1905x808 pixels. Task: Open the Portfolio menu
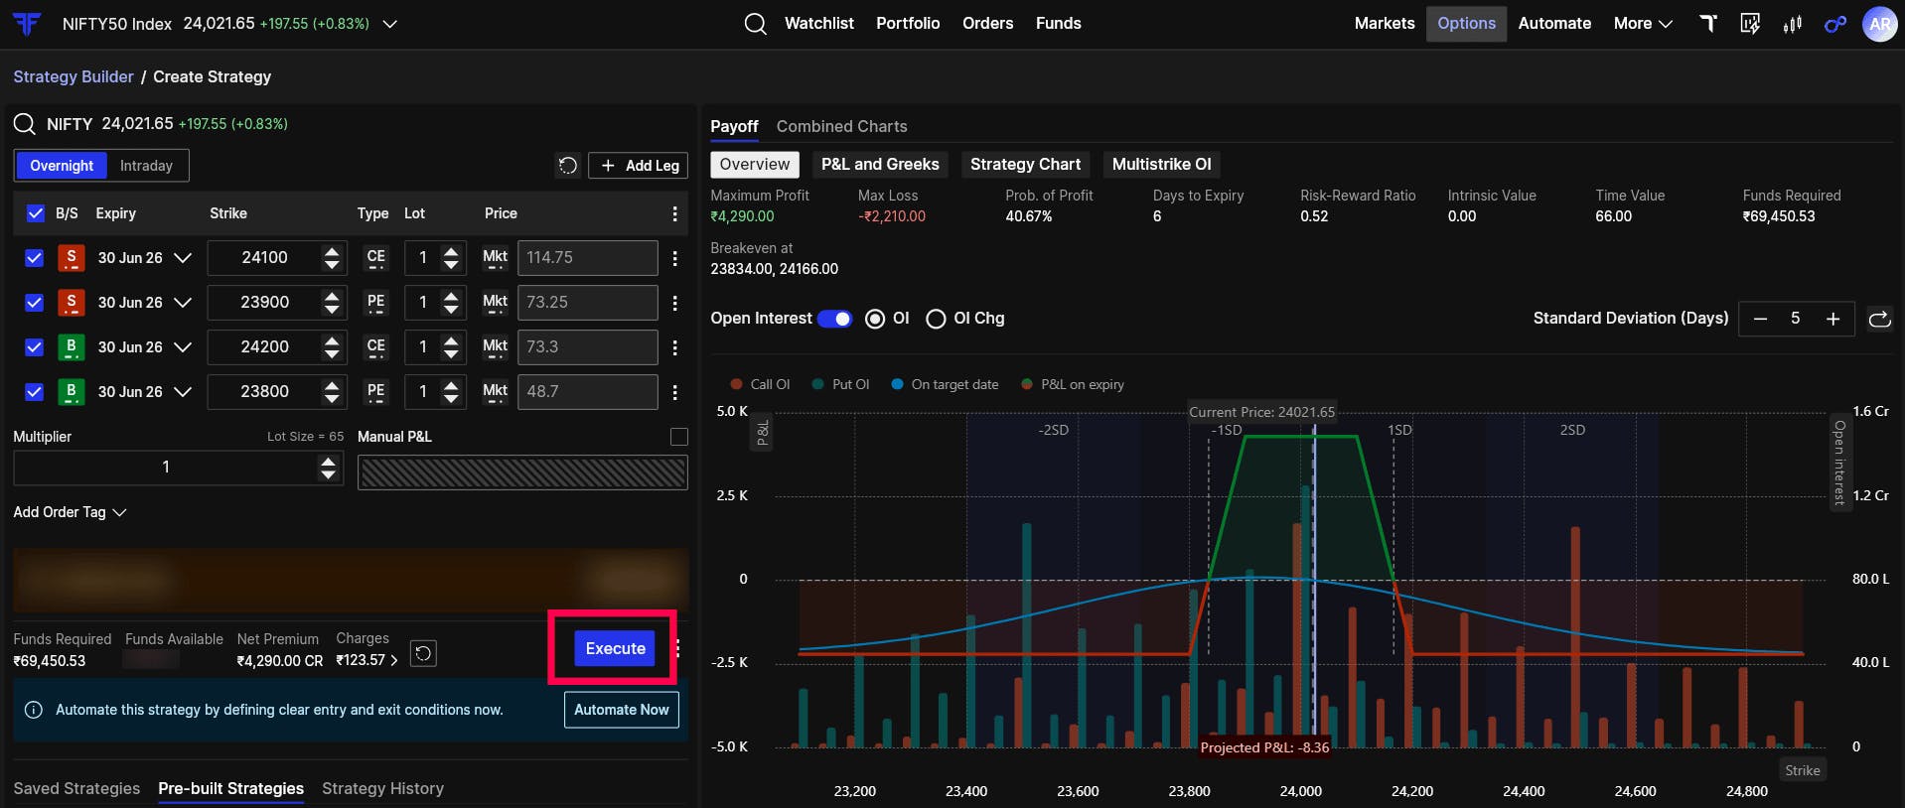pos(908,24)
